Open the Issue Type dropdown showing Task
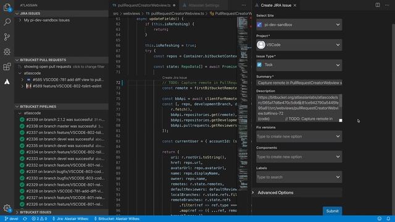Image resolution: width=395 pixels, height=222 pixels. (299, 65)
